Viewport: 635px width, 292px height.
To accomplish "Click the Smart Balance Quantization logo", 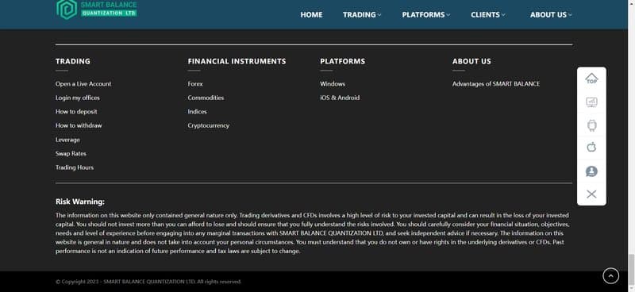I will tap(97, 10).
